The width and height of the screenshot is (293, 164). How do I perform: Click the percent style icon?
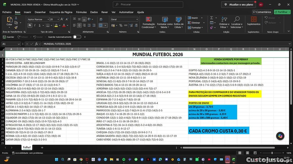click(121, 25)
